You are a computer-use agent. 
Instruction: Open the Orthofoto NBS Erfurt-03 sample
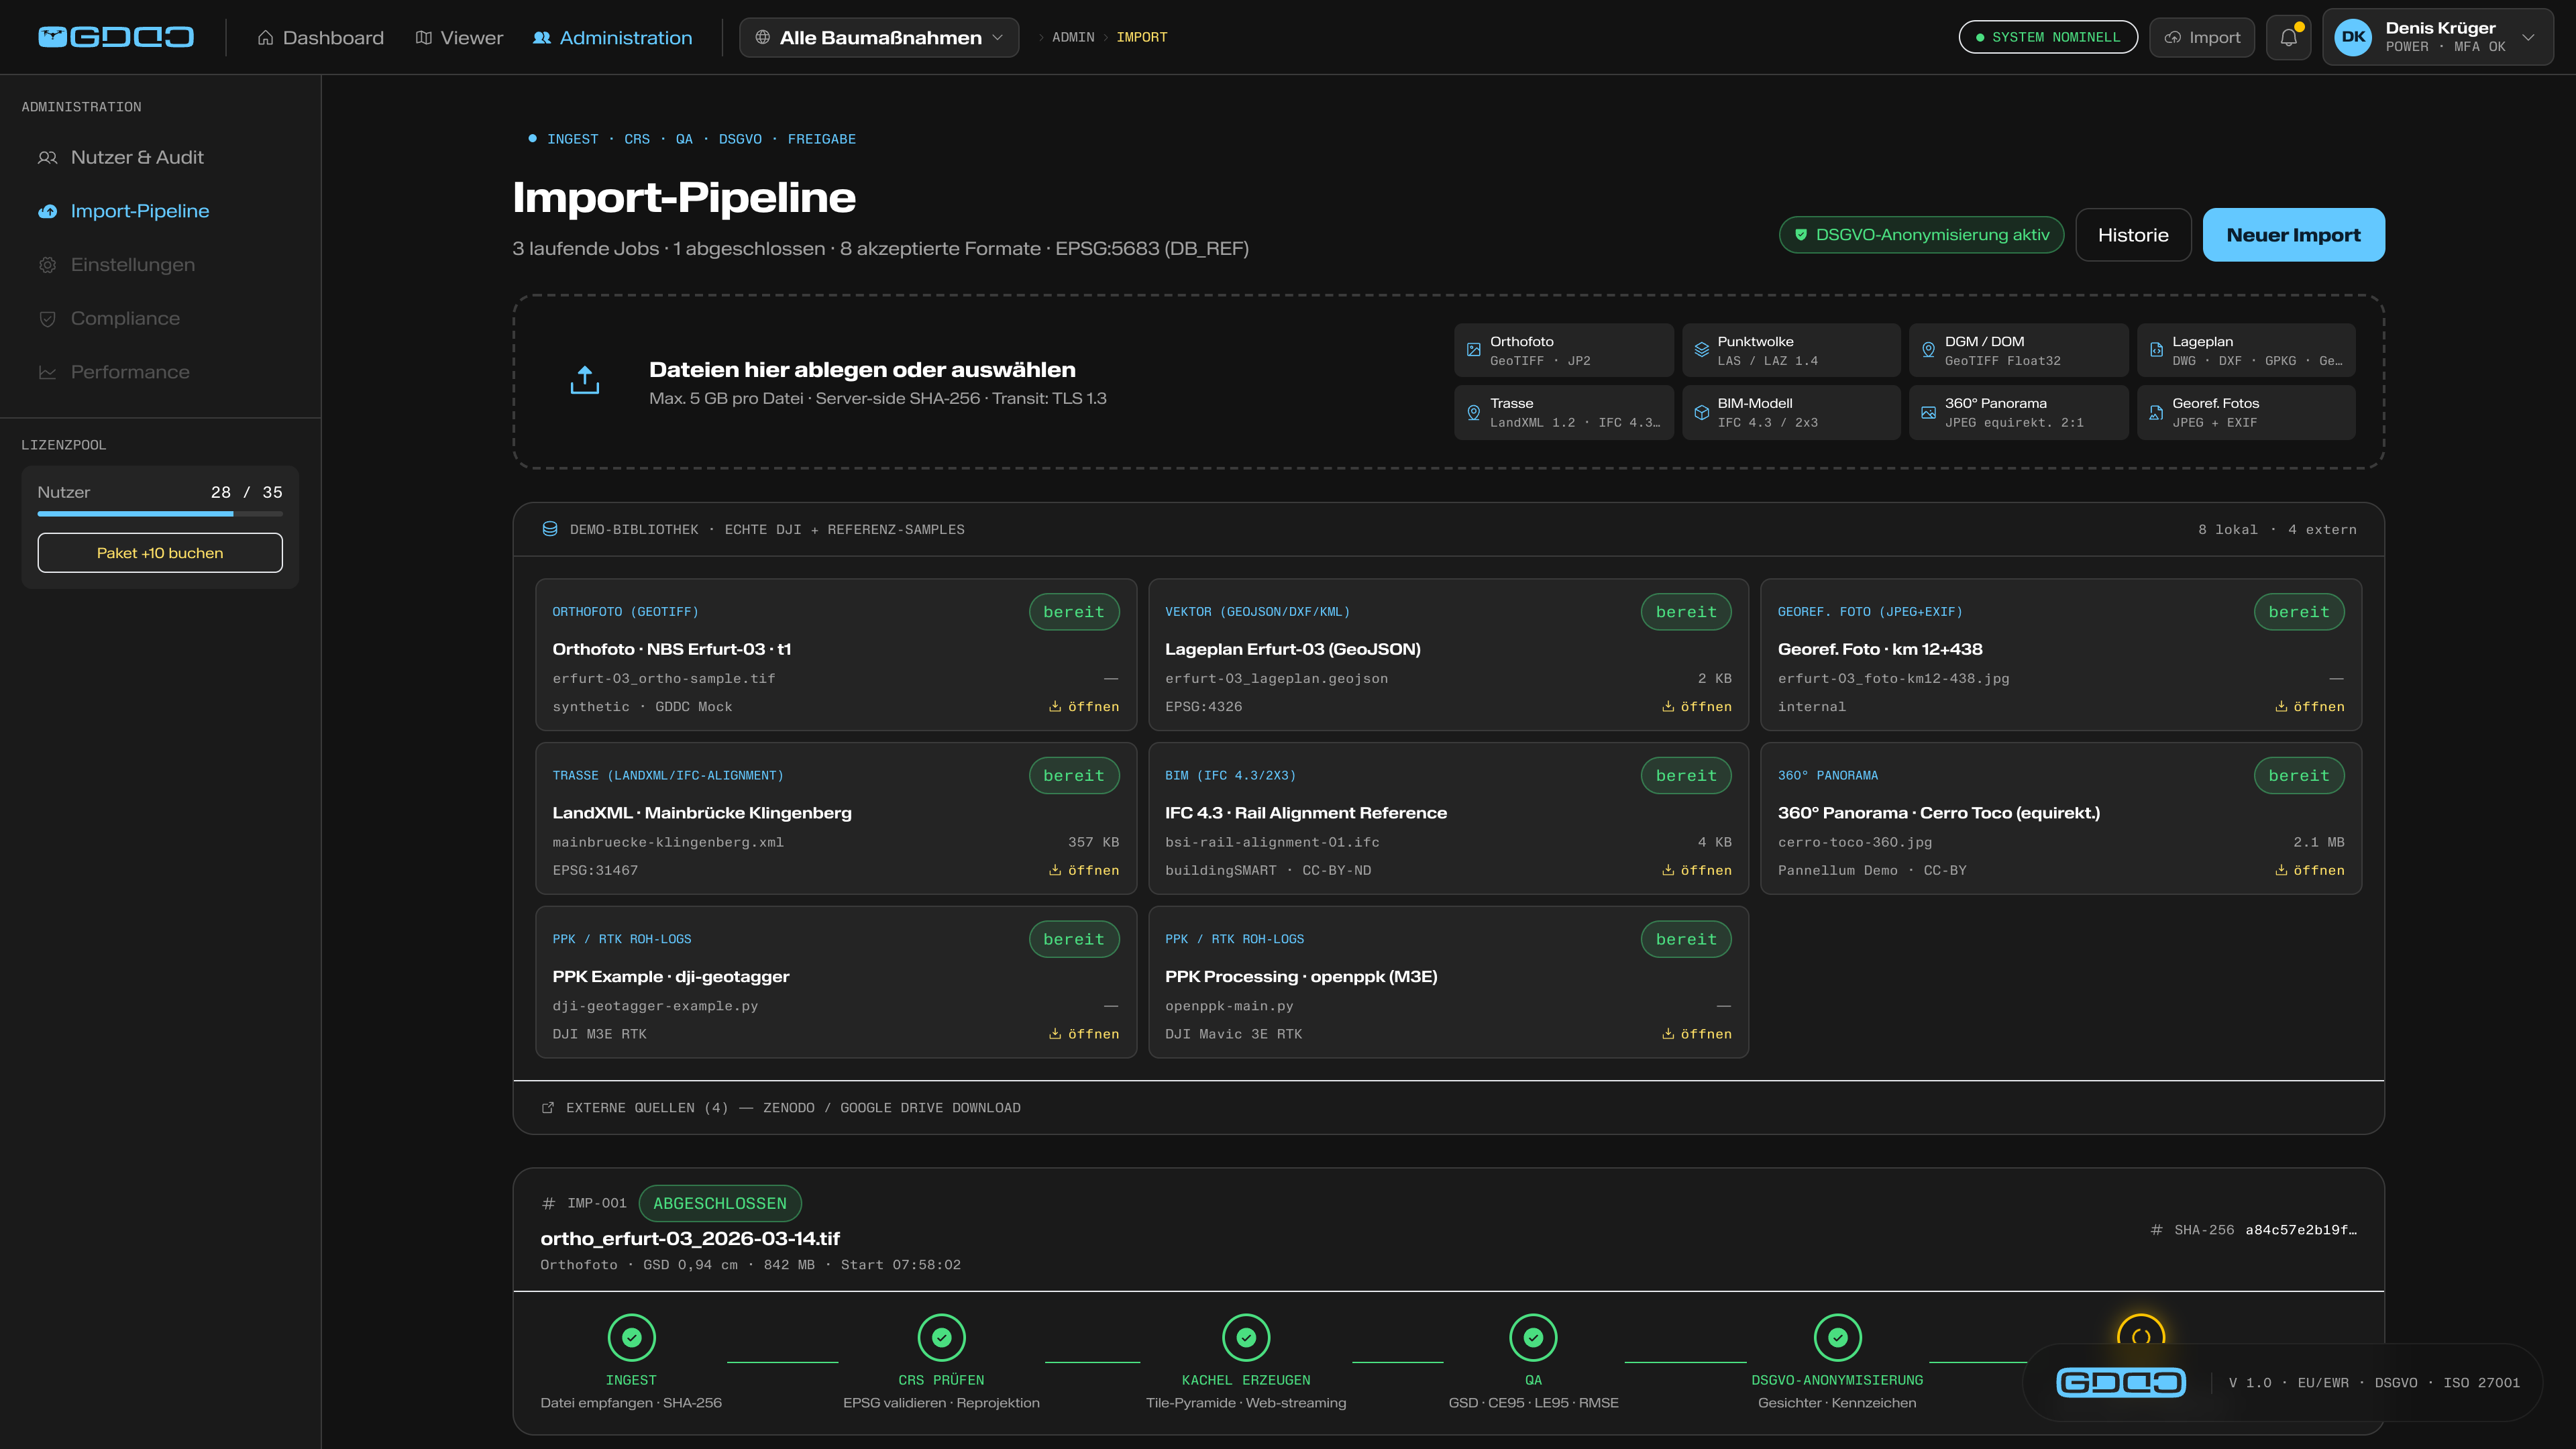1083,707
